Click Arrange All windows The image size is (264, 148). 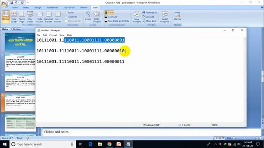point(150,13)
